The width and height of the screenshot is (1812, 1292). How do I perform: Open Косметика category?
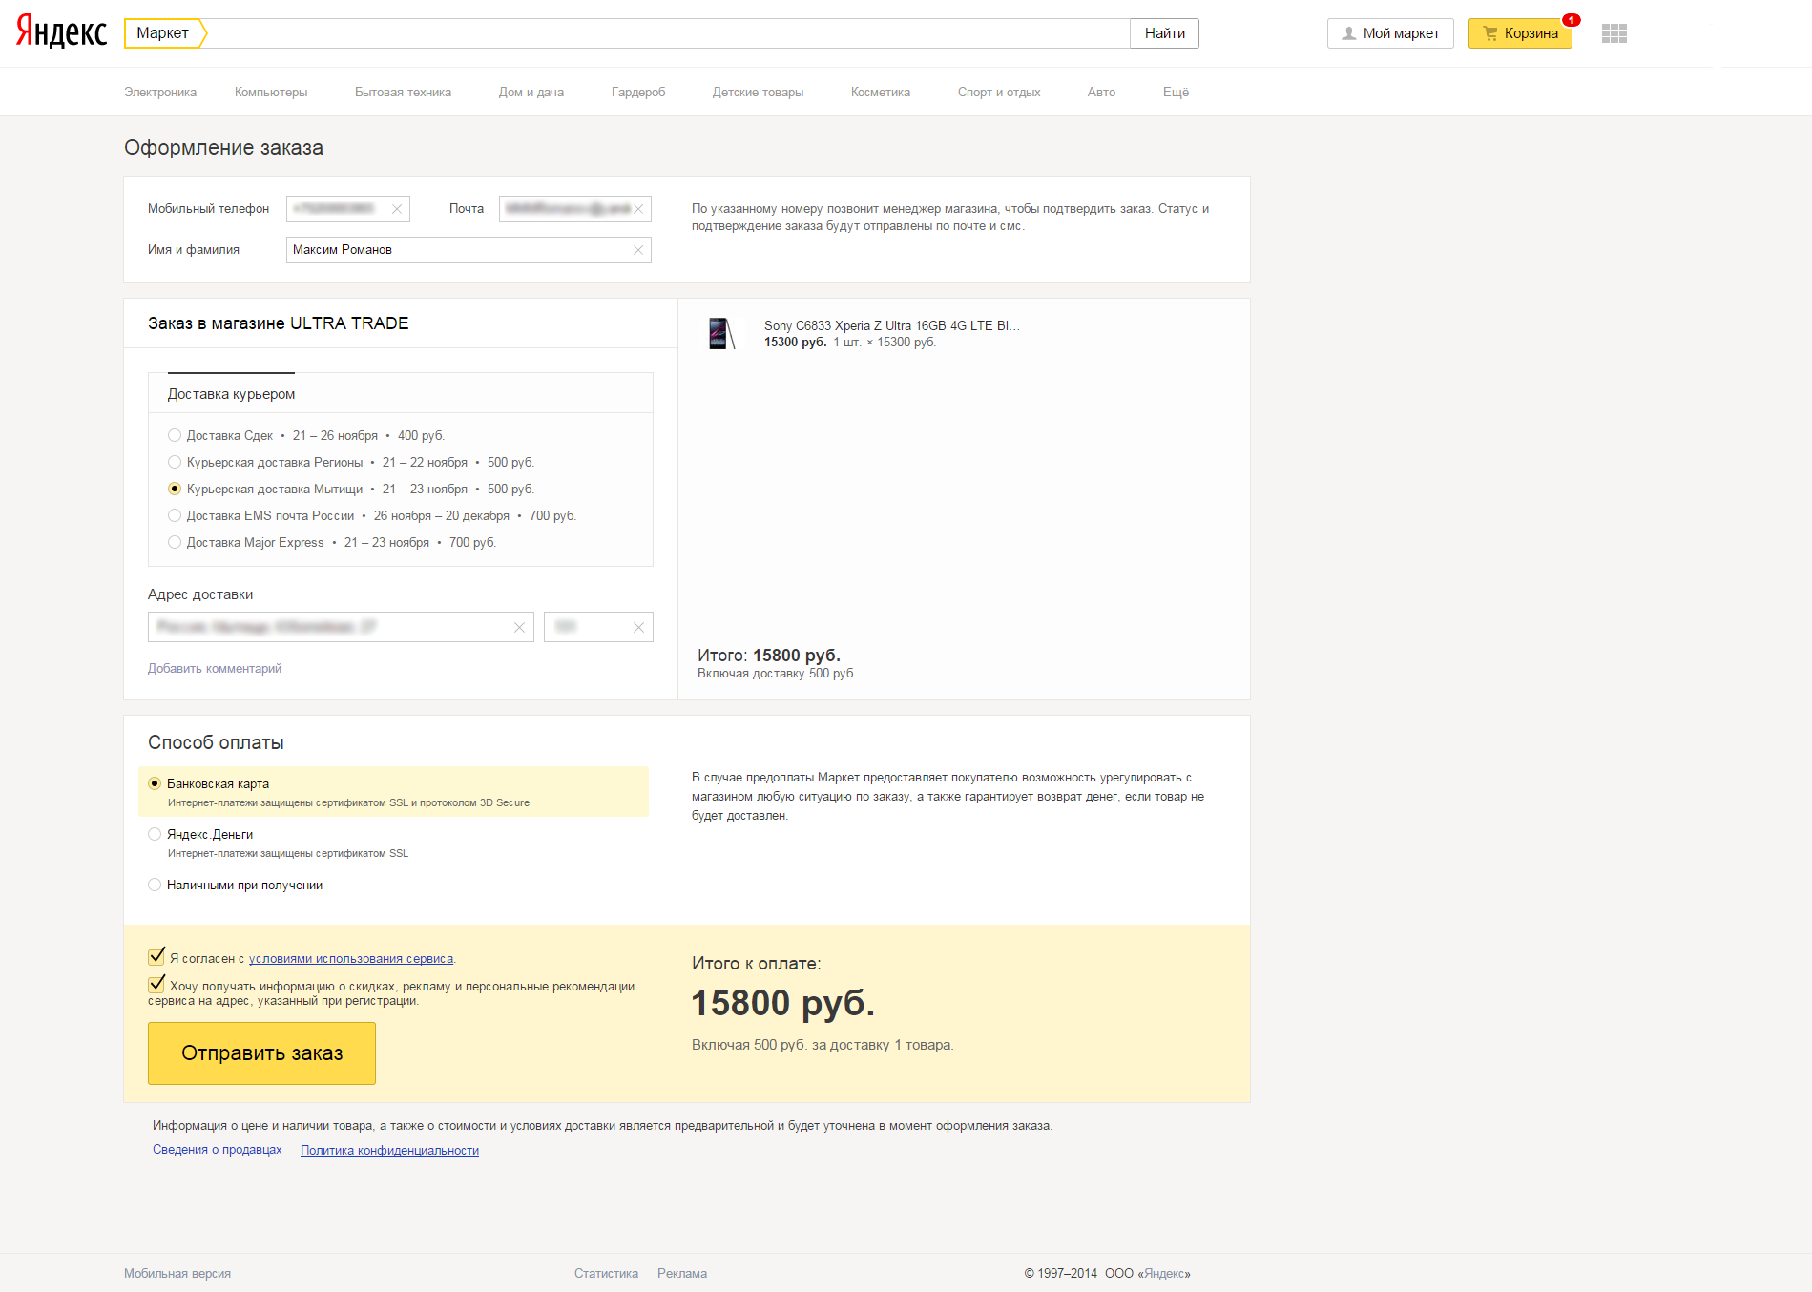click(880, 93)
